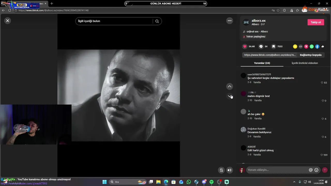Viewport: 331px width, 186px height.
Task: Open the video thumbnail in the player
Action: (x=119, y=95)
